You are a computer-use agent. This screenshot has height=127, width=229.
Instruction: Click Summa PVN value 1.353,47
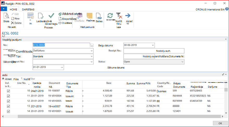(151, 96)
